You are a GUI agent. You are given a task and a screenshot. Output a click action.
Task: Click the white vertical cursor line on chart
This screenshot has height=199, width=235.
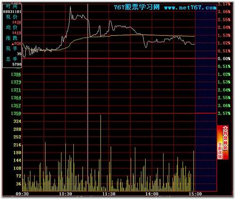click(x=88, y=97)
